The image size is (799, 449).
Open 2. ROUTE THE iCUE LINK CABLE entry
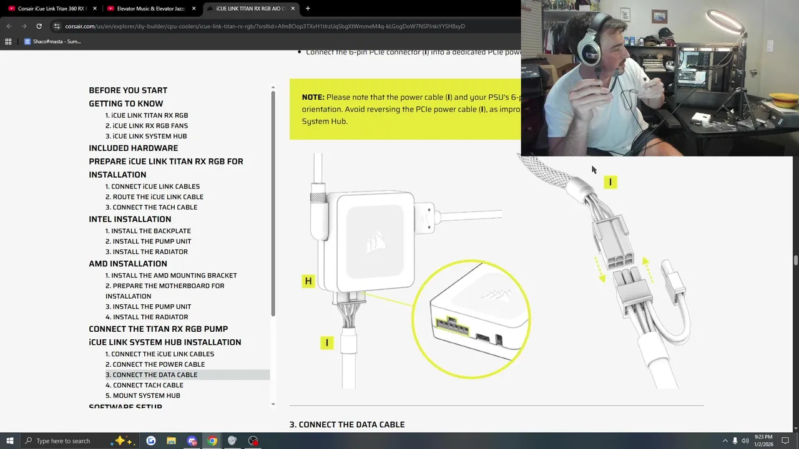(154, 197)
